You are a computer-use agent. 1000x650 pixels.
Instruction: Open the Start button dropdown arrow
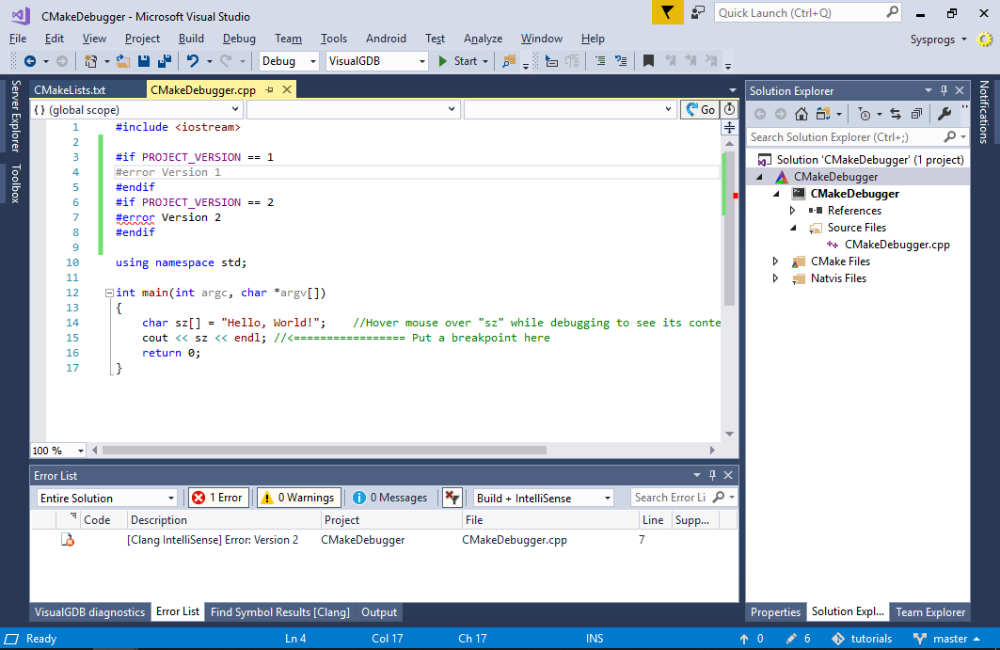click(x=485, y=61)
